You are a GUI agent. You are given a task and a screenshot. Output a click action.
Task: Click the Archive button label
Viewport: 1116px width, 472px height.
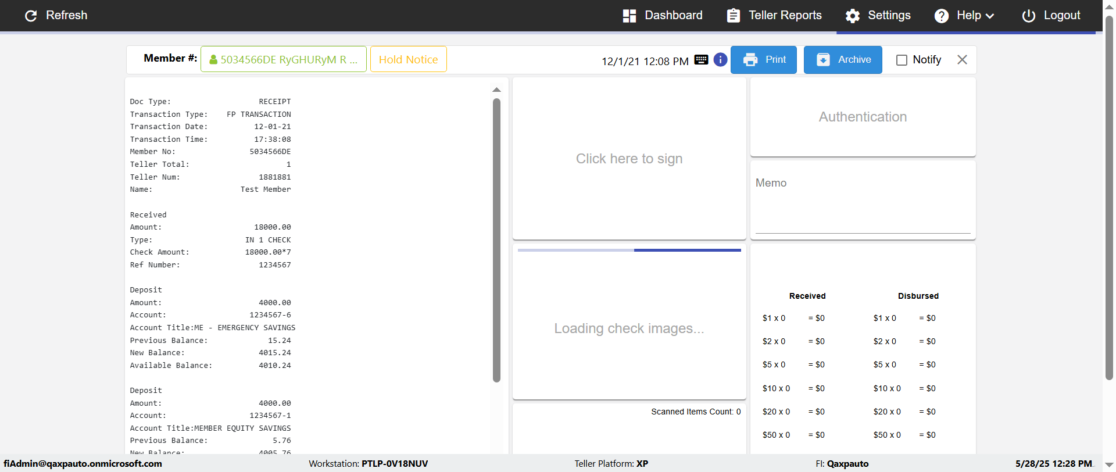click(854, 60)
